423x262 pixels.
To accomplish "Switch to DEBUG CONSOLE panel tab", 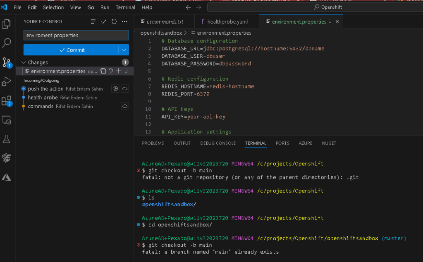I will (218, 143).
